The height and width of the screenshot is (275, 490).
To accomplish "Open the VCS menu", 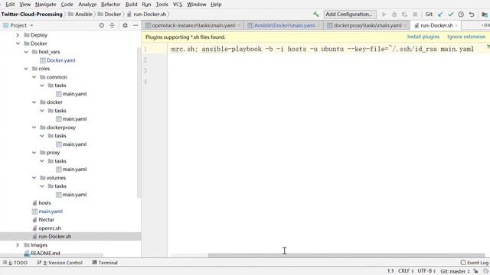I will tap(178, 5).
